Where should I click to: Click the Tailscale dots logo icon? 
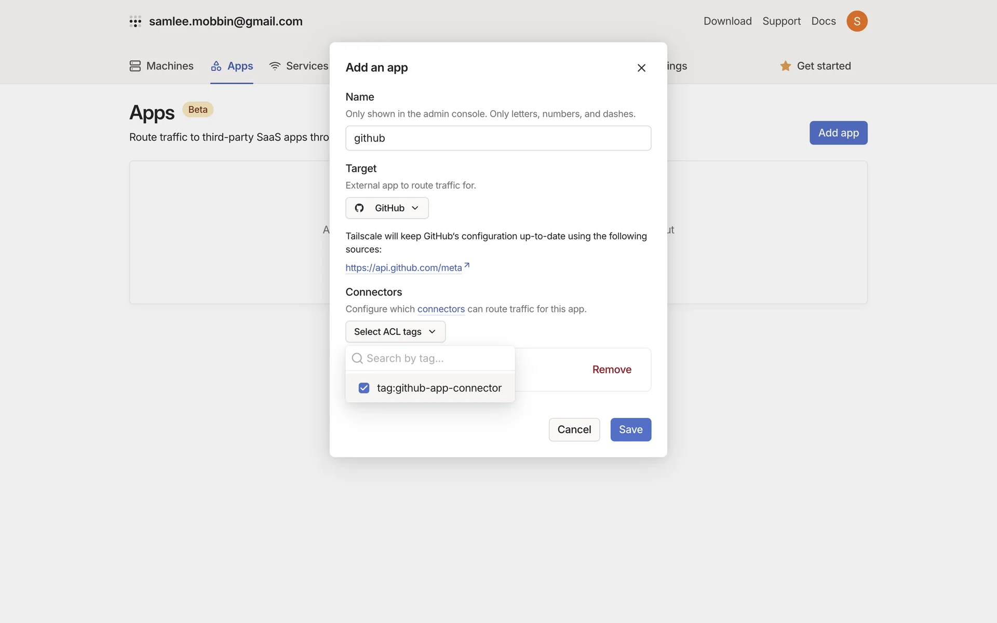pos(135,21)
